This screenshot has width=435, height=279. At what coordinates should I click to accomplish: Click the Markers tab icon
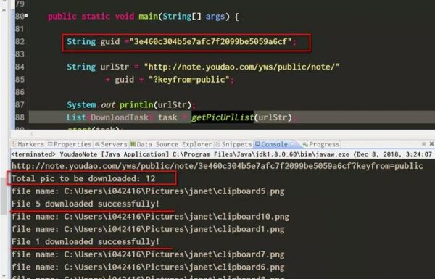[x=14, y=144]
